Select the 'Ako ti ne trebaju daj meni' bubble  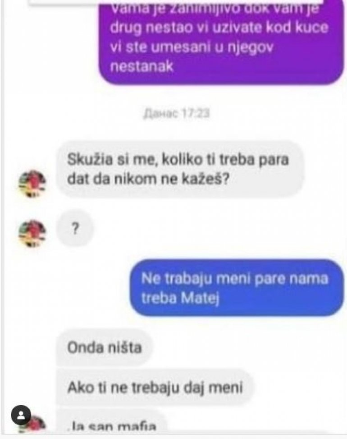(155, 388)
